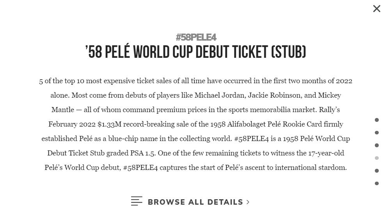Close the details overlay with the X
Image resolution: width=392 pixels, height=209 pixels.
pyautogui.click(x=376, y=9)
